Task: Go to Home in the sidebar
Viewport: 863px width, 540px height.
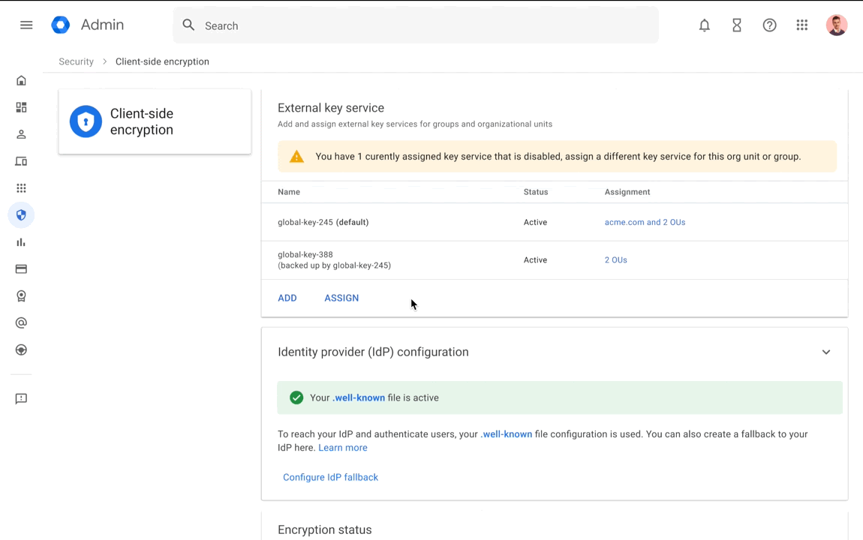Action: pos(21,80)
